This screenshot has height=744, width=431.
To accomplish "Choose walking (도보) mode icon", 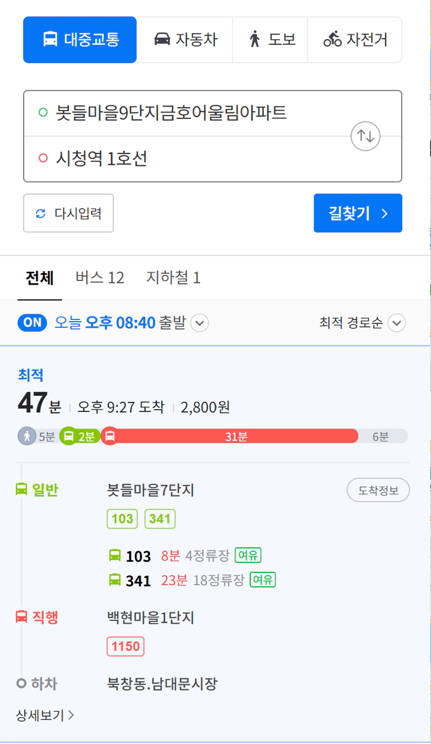I will [x=255, y=40].
